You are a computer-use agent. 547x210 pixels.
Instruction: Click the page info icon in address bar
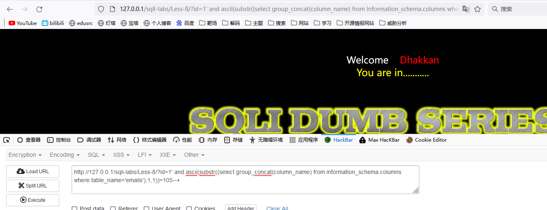[x=112, y=9]
